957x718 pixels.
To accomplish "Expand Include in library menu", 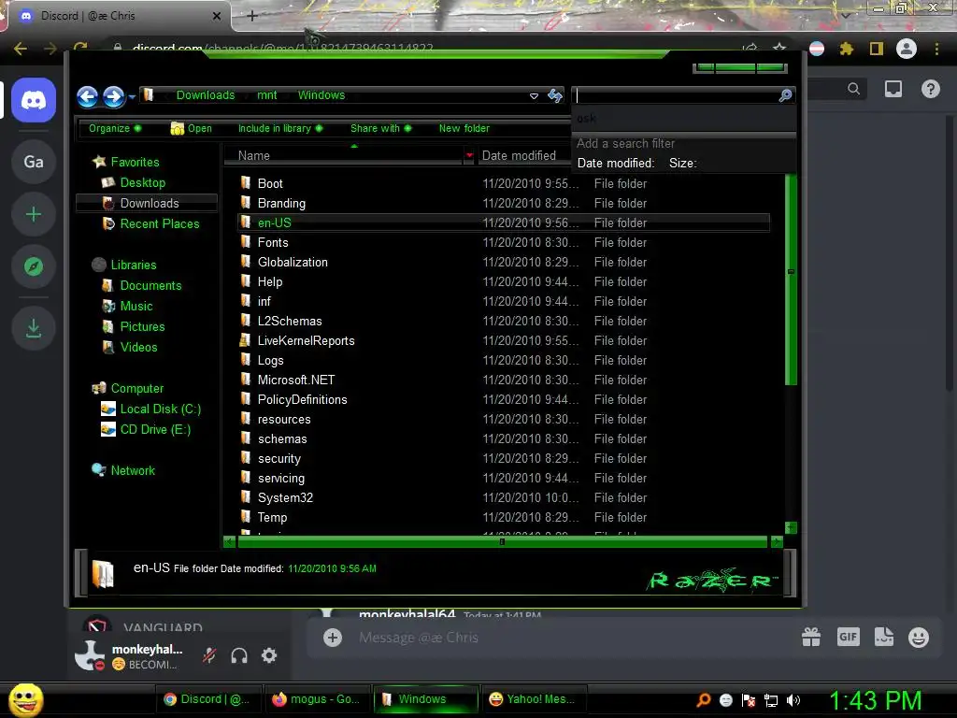I will coord(280,128).
